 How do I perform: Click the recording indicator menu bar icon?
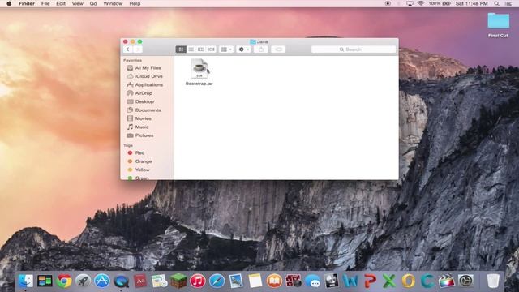click(388, 3)
